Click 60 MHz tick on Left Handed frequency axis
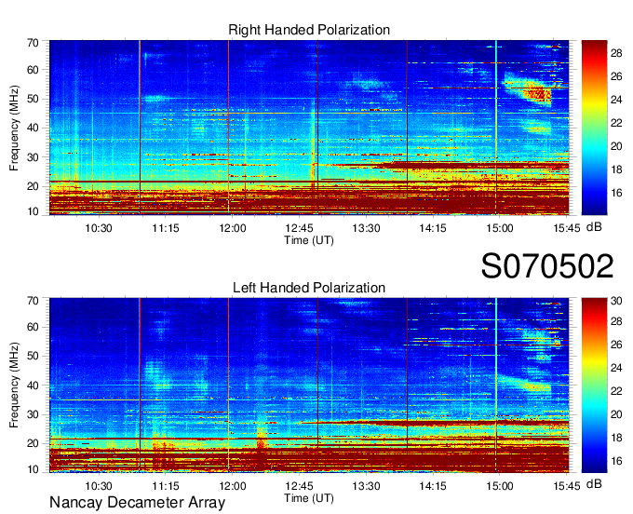Image resolution: width=633 pixels, height=514 pixels. pos(33,327)
